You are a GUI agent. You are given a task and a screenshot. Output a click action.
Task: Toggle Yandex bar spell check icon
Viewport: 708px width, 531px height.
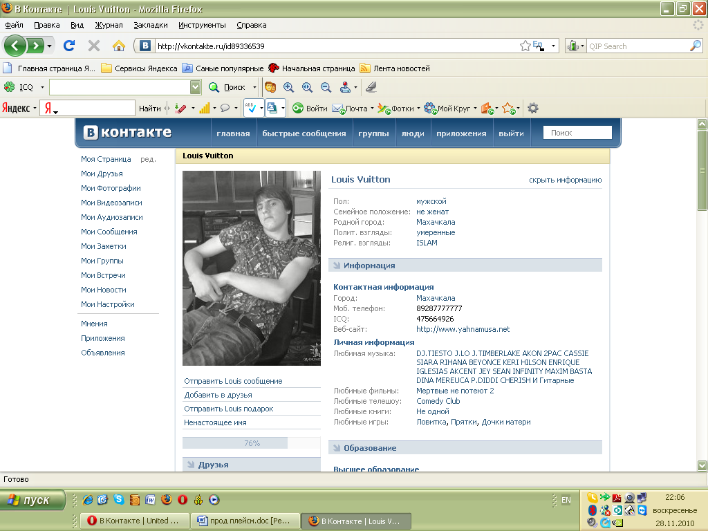click(x=250, y=108)
